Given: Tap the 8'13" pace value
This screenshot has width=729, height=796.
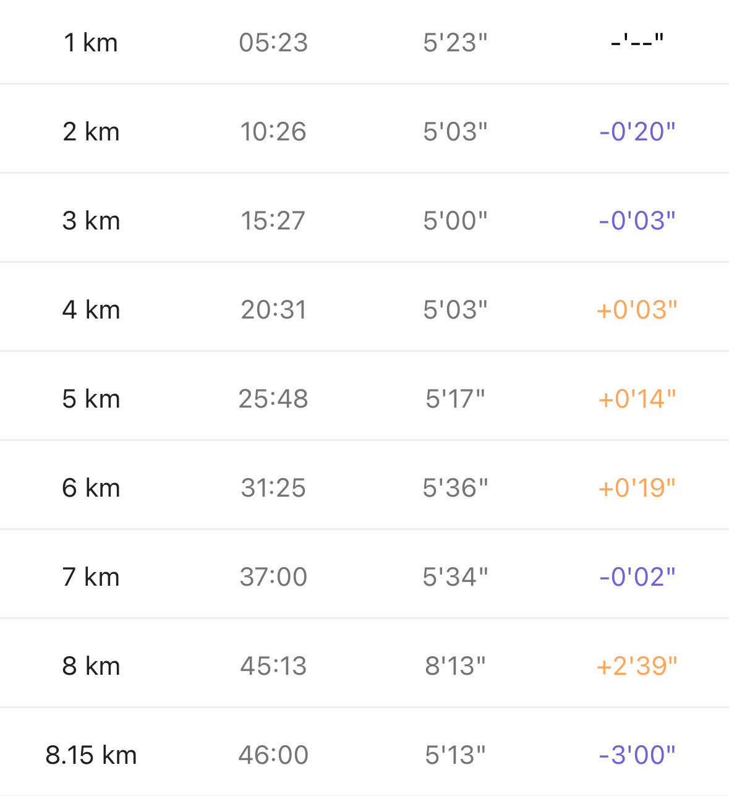Looking at the screenshot, I should pos(455,666).
